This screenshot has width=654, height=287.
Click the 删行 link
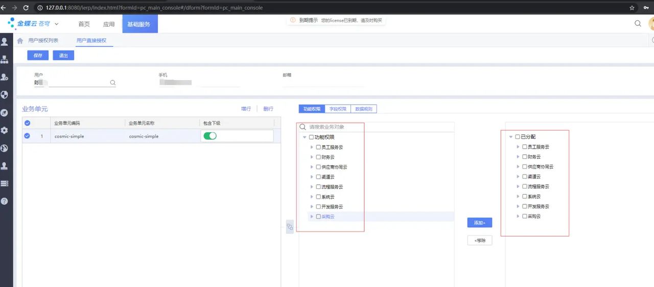(268, 109)
